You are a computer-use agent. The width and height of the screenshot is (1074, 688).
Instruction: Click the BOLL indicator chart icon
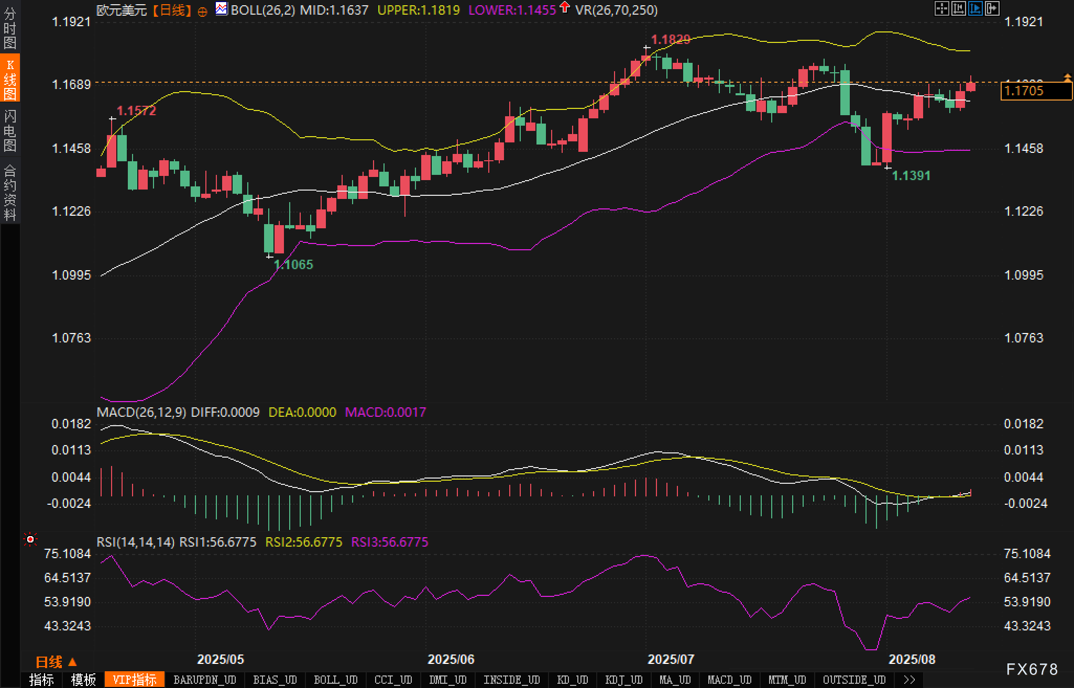222,8
